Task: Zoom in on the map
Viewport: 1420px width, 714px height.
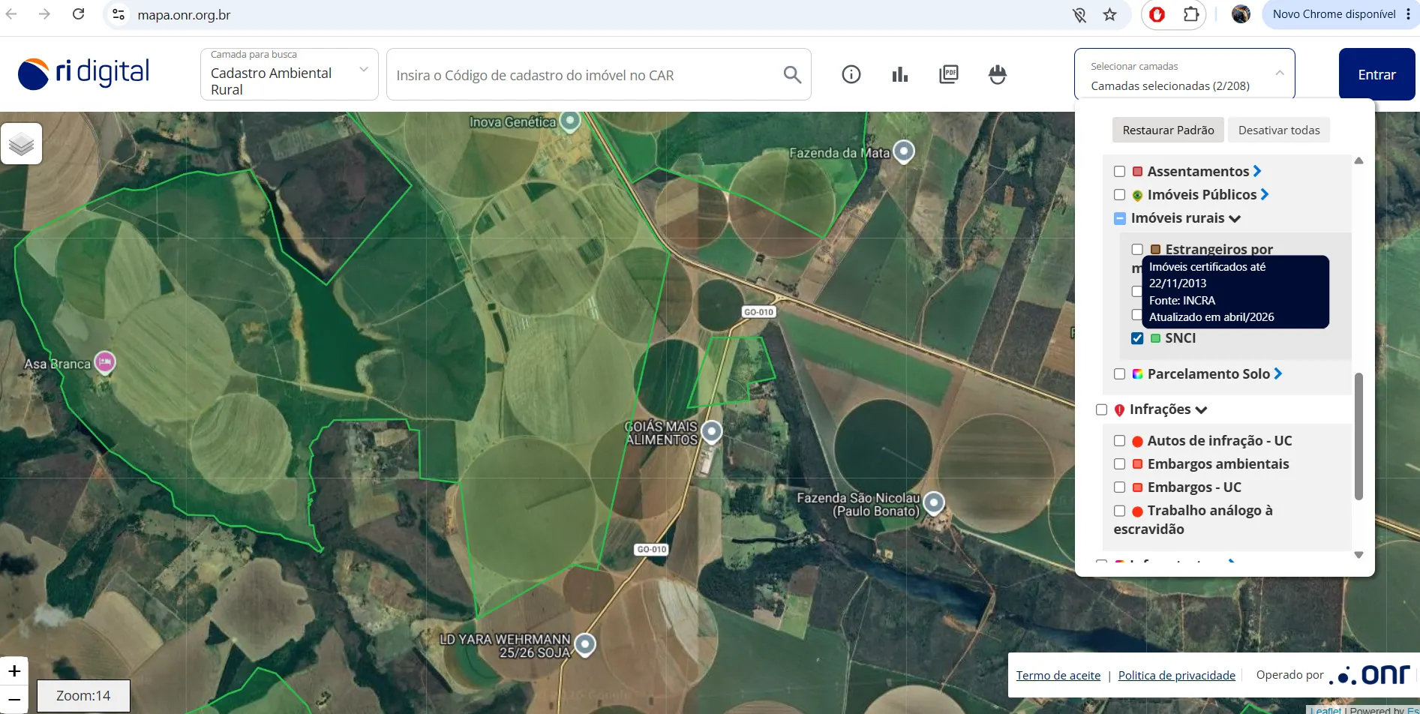Action: coord(14,670)
